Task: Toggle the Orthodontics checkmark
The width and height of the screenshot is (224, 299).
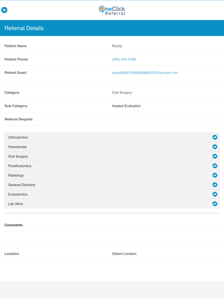Action: tap(215, 137)
